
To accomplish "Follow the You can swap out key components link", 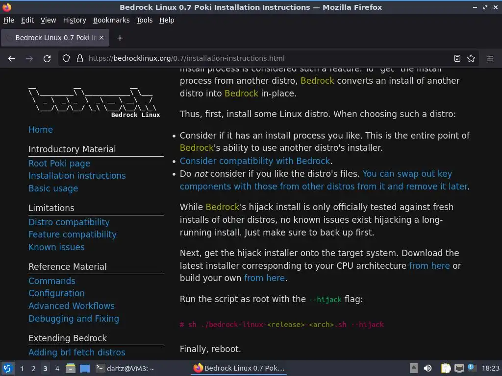I will 324,180.
